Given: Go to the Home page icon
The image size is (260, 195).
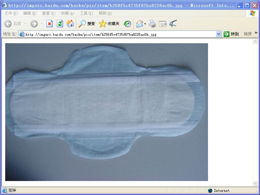Looking at the screenshot, I should pos(70,24).
